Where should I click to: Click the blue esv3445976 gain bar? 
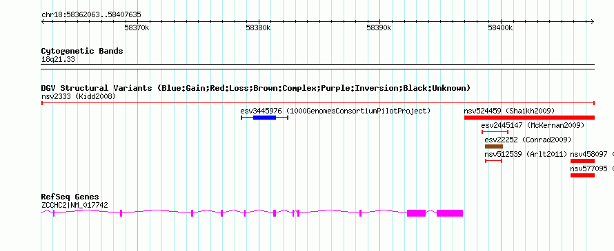coord(265,118)
